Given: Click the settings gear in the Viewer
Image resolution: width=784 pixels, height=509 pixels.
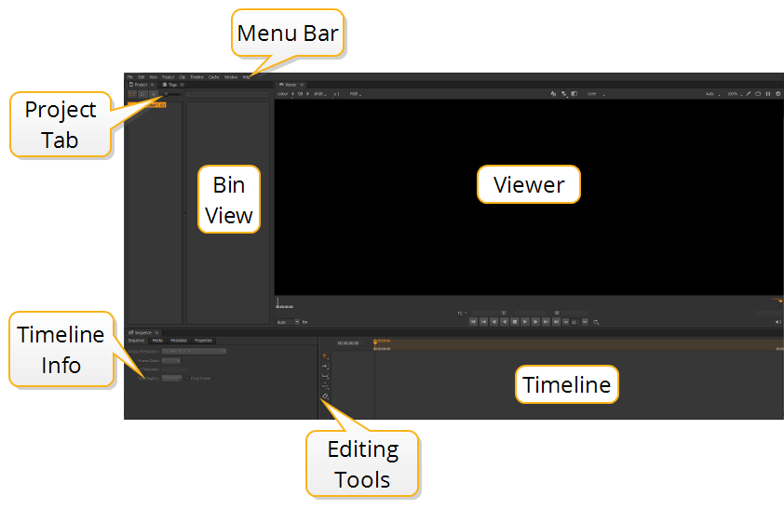Looking at the screenshot, I should [778, 94].
